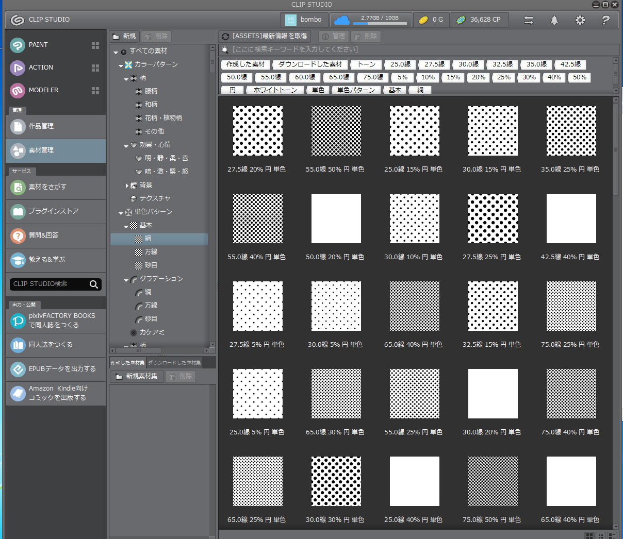Viewport: 623px width, 539px height.
Task: Click the 新規素材集 button
Action: tap(137, 376)
